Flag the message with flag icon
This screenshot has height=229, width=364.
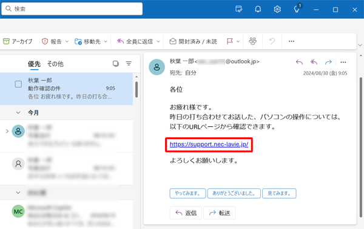(x=229, y=41)
